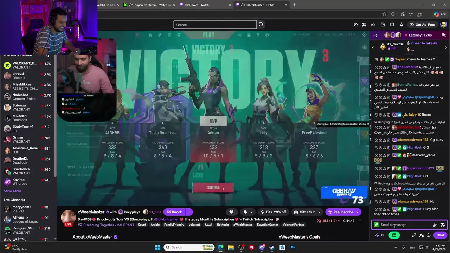Click the VALORANT category link
Screen dimensions: 450x253
[126, 225]
